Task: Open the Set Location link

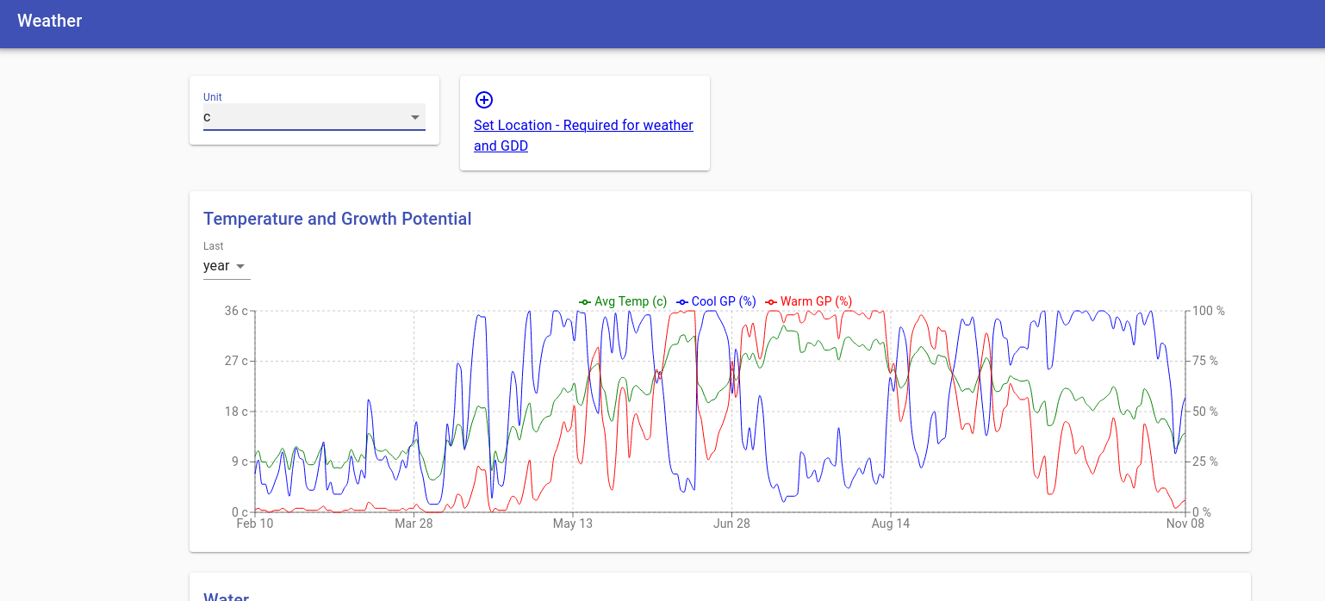Action: pyautogui.click(x=583, y=135)
